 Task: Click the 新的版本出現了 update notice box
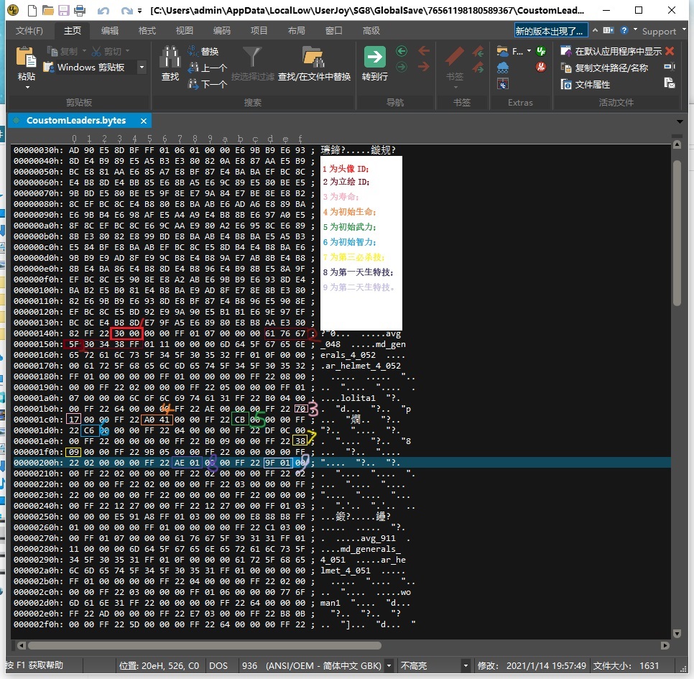550,31
